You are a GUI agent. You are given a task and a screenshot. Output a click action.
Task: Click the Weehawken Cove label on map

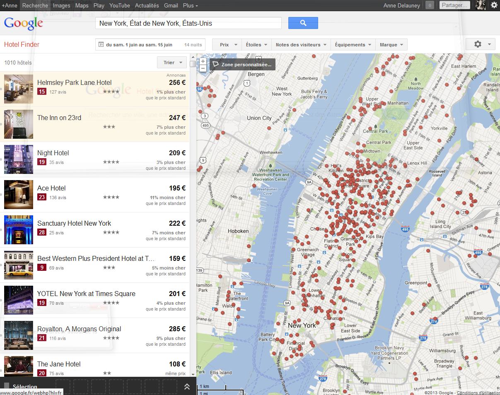coord(267,191)
